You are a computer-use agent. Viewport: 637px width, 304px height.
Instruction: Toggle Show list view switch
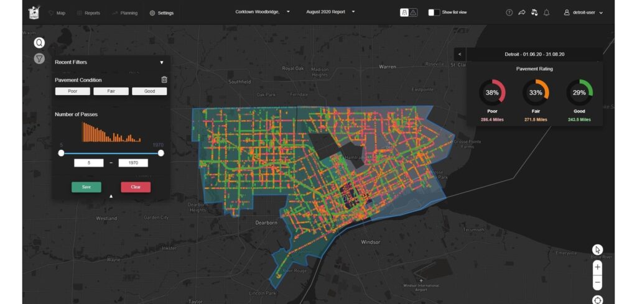434,12
